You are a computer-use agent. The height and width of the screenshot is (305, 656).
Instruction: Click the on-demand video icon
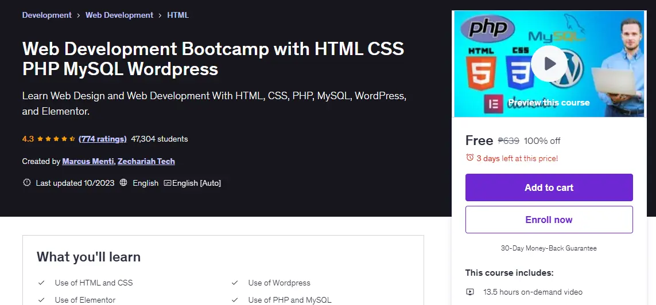tap(470, 292)
